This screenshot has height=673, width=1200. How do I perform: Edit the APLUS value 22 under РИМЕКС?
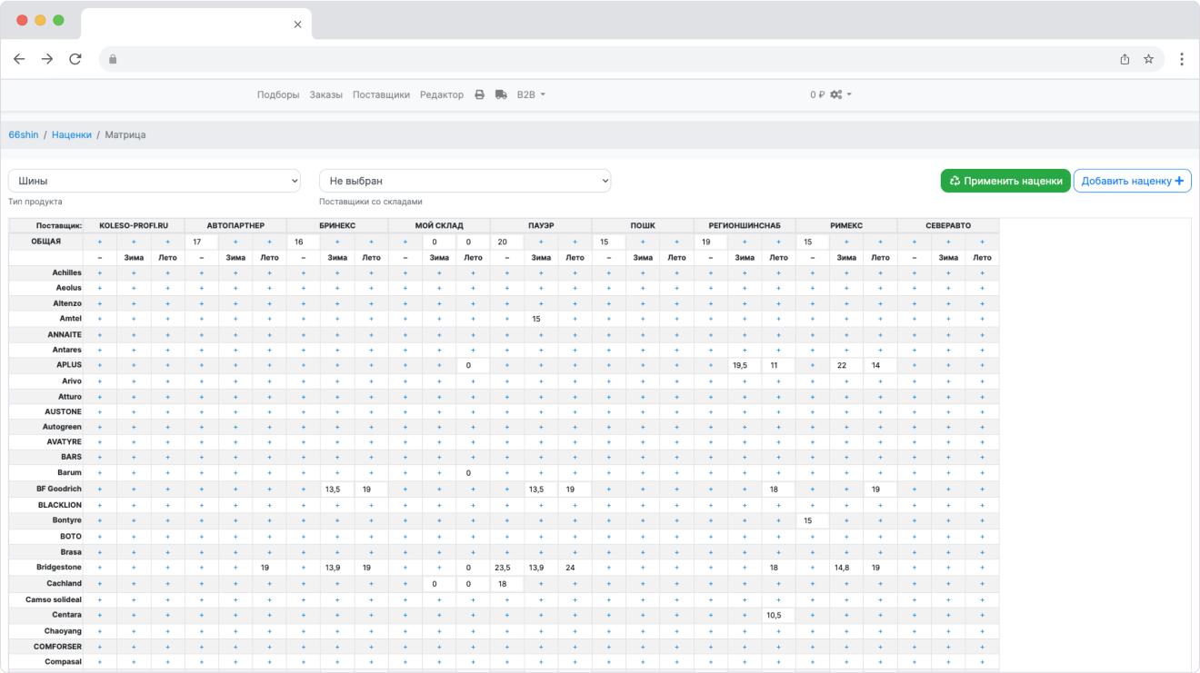pyautogui.click(x=846, y=365)
